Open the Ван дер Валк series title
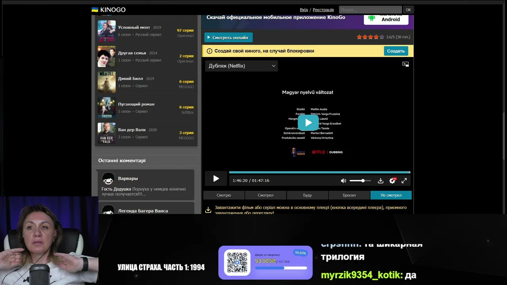 click(132, 130)
